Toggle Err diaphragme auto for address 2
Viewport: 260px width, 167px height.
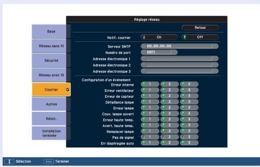170,143
